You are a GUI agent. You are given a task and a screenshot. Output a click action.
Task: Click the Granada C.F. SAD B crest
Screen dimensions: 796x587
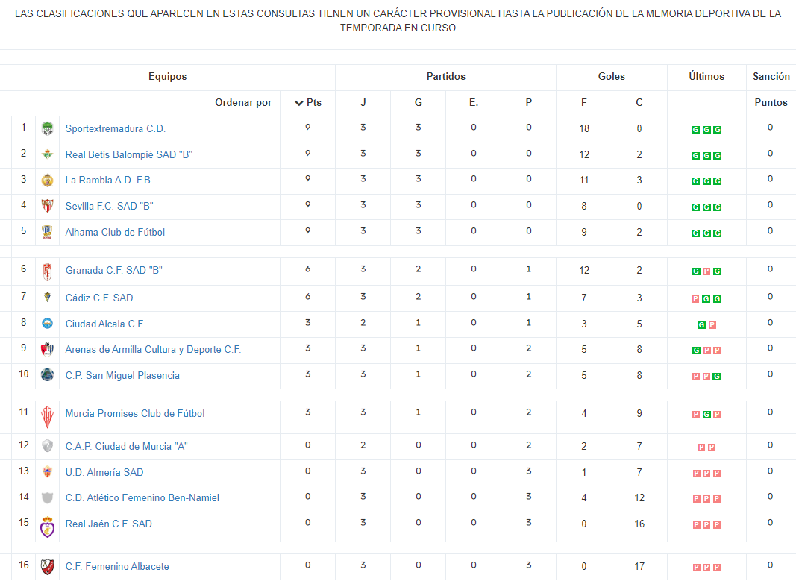click(47, 272)
